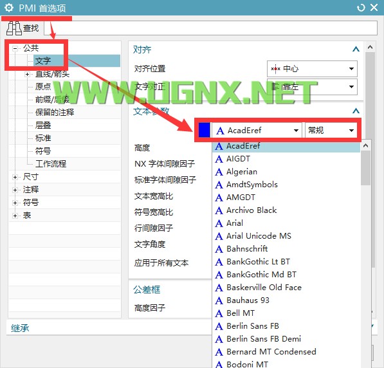Click the binoculars 查找 icon
This screenshot has height=368, width=384.
coord(14,28)
